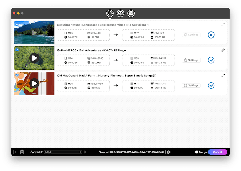Screen dimensions: 241x171
Task: Play the Old MacDonald video thumbnail
Action: pos(34,83)
